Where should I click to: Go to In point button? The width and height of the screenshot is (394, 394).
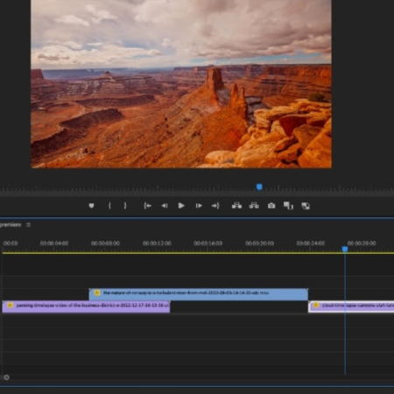click(x=147, y=206)
